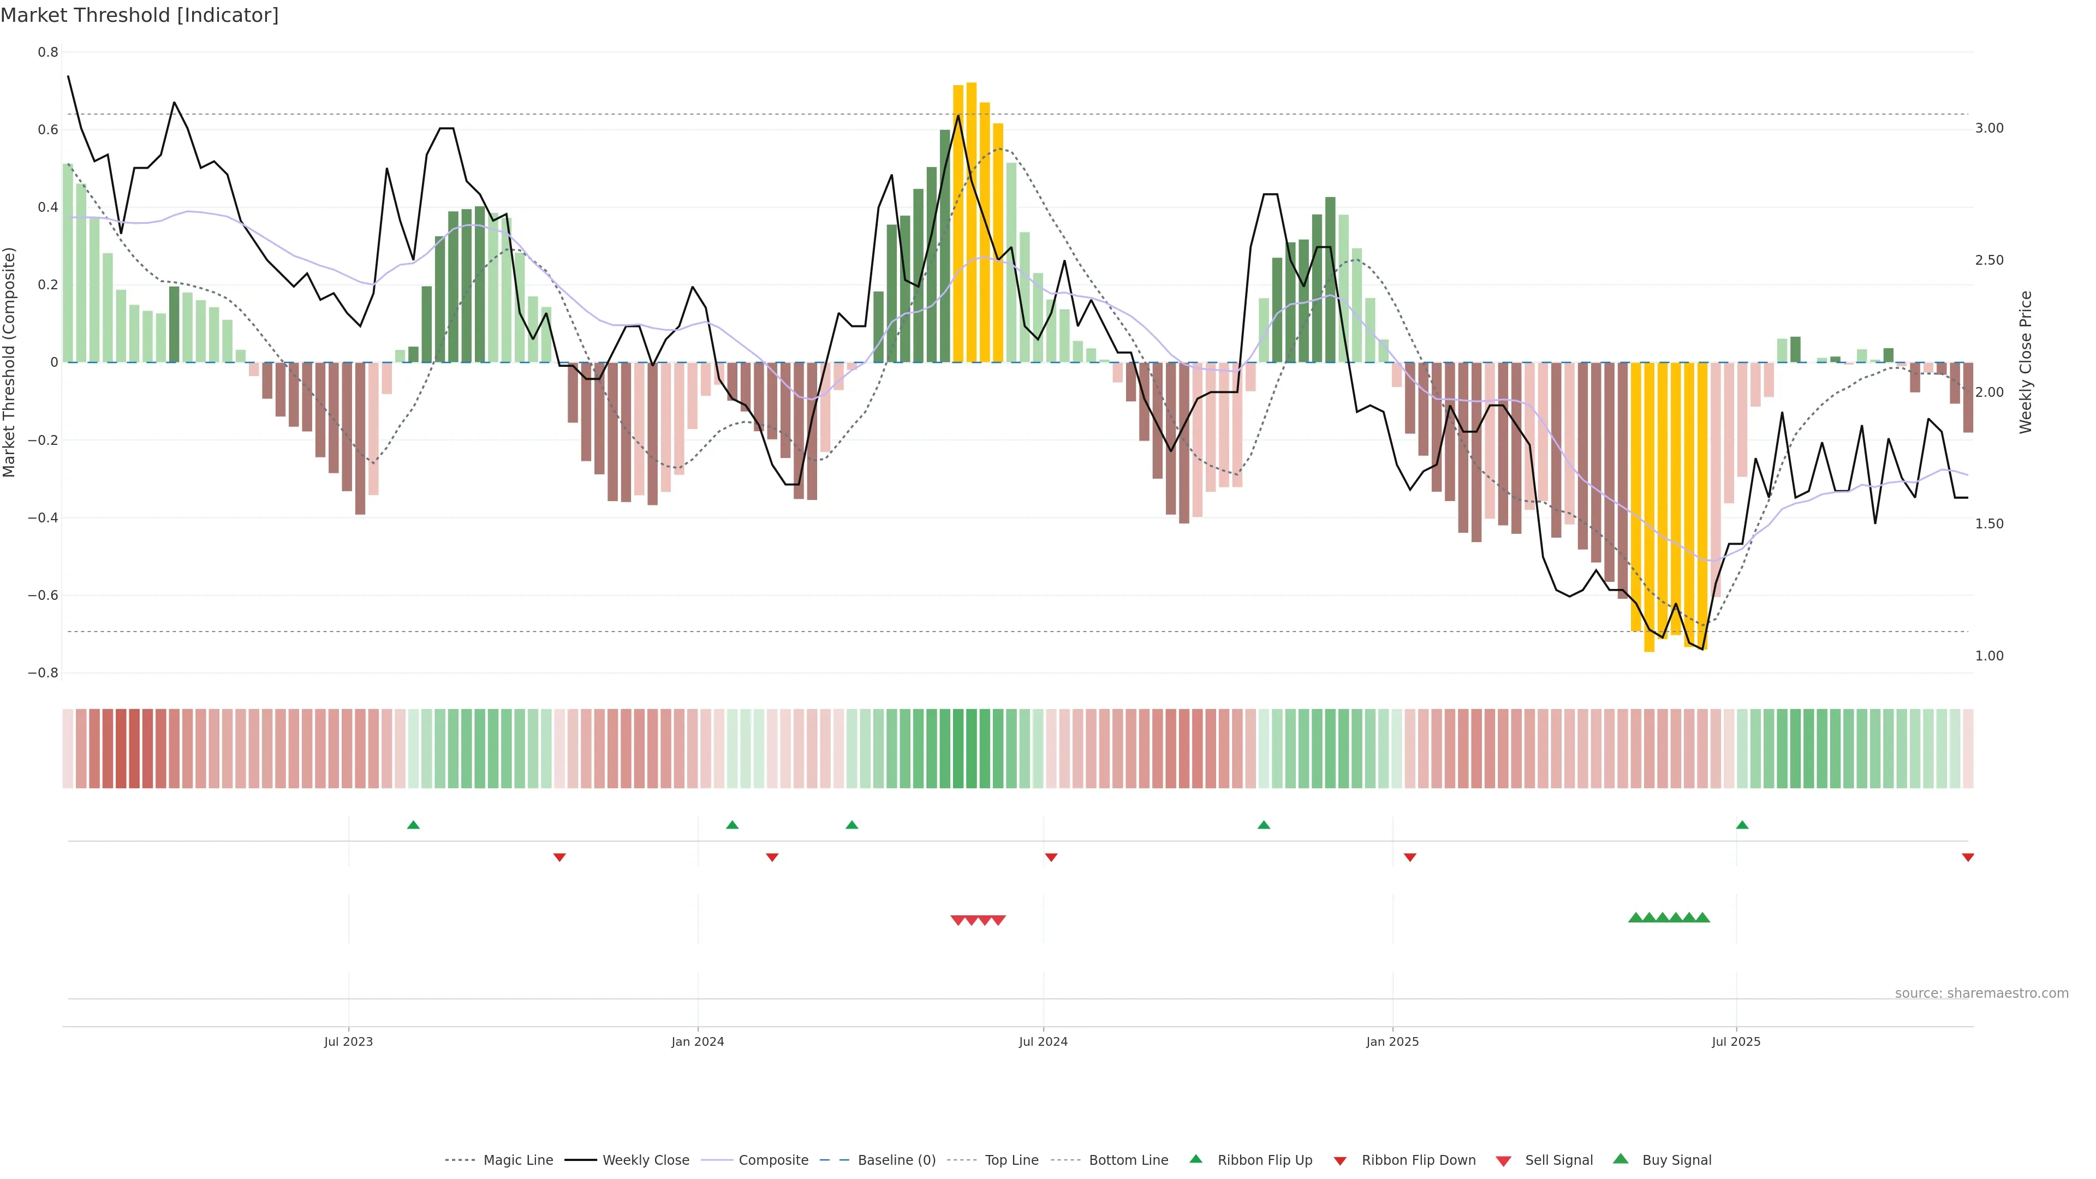Click the Magic Line legend entry

(x=517, y=1160)
